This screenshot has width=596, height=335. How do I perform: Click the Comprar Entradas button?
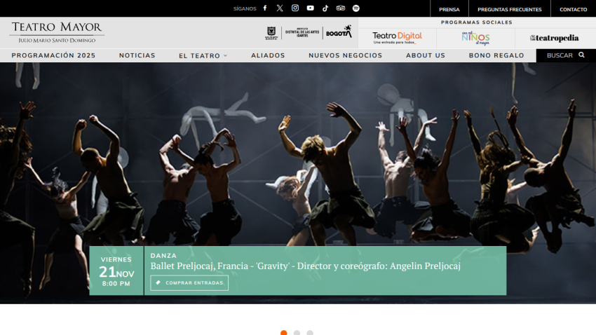click(189, 283)
